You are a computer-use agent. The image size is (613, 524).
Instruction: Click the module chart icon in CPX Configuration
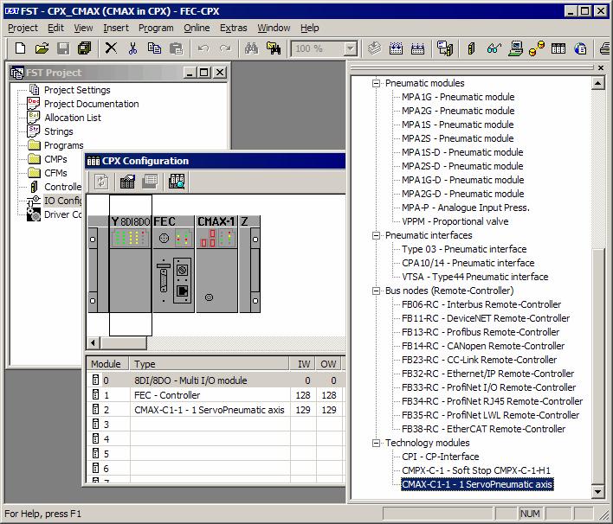[x=127, y=182]
